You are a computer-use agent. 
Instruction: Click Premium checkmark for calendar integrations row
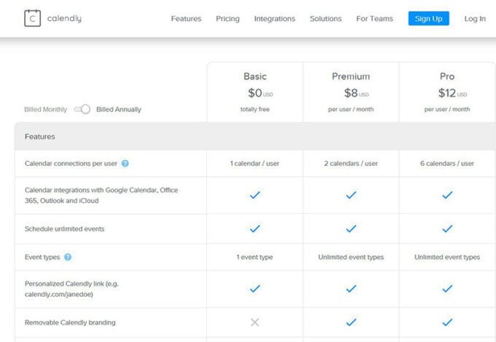[x=351, y=195]
